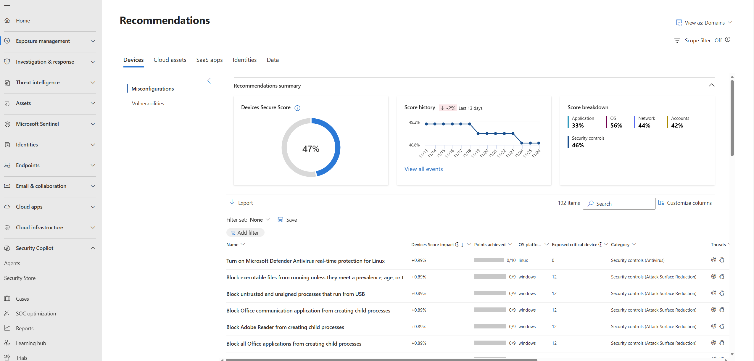Click the View all events link
Screen dimensions: 754x361
coord(423,169)
